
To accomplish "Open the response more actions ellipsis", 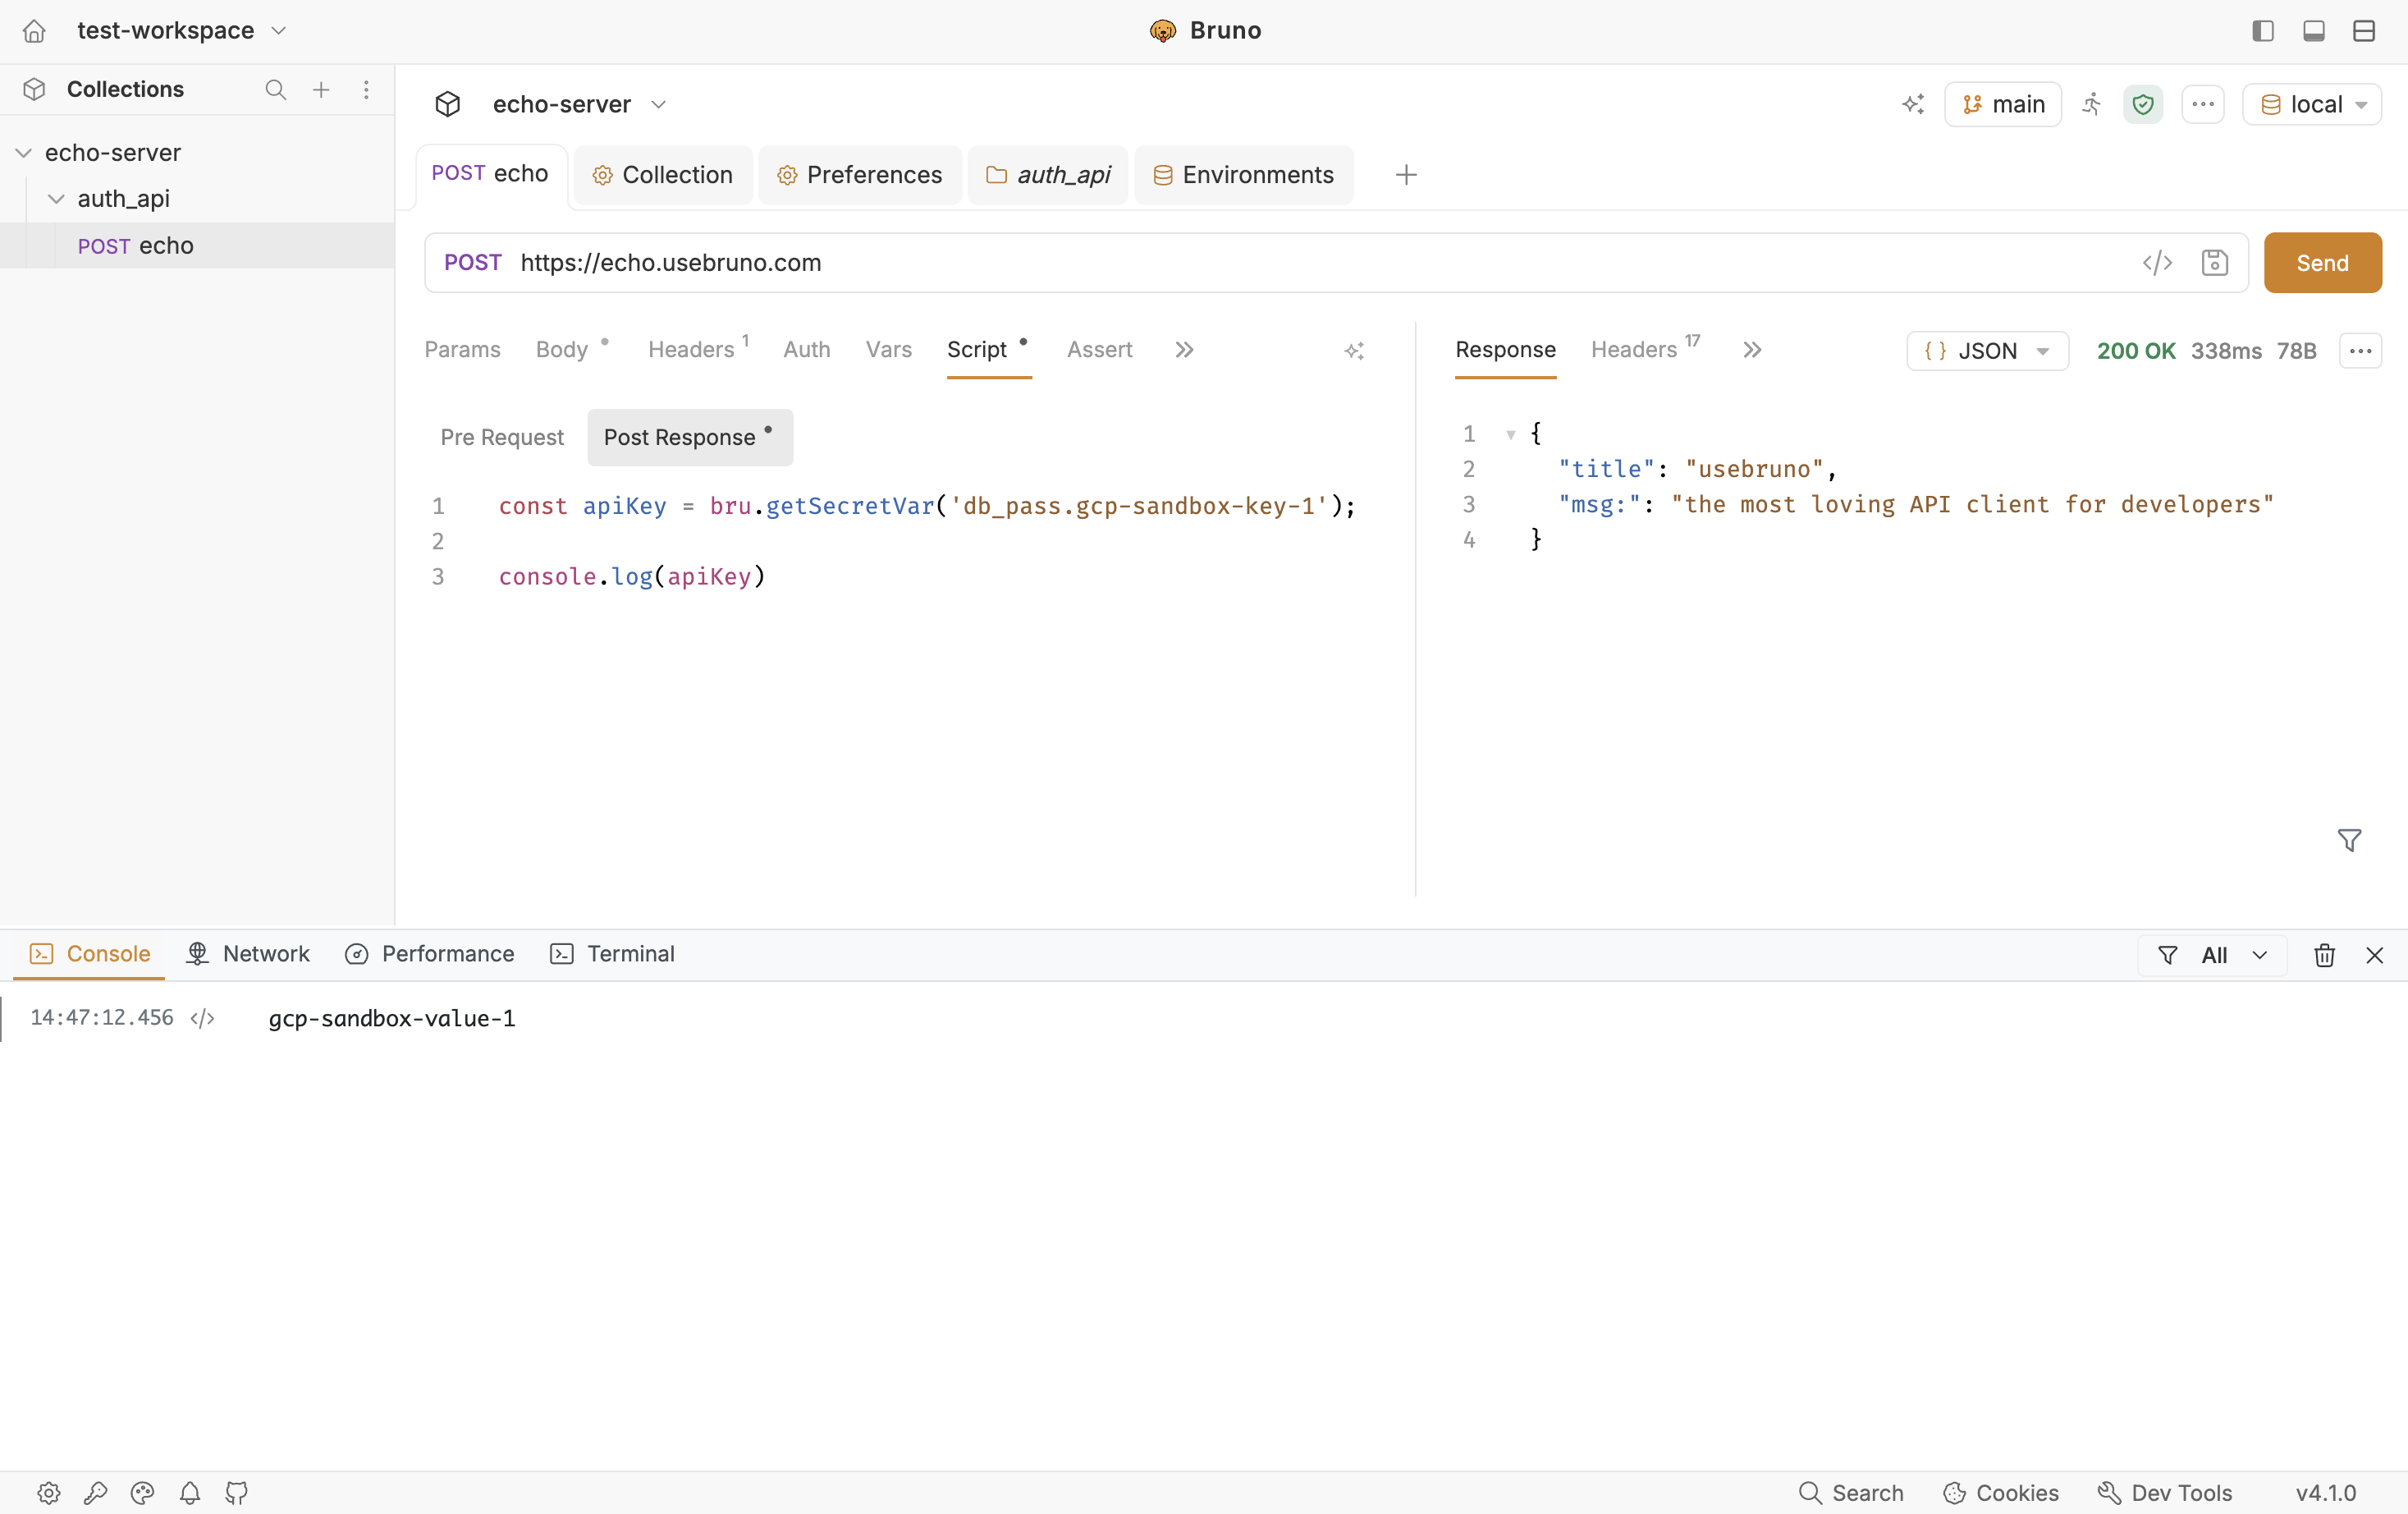I will tap(2360, 351).
